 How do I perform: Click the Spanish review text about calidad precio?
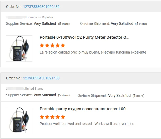pyautogui.click(x=93, y=52)
